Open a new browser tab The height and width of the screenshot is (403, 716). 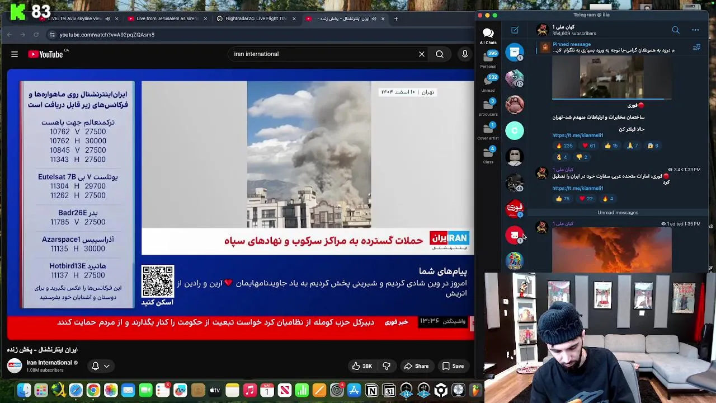click(396, 18)
